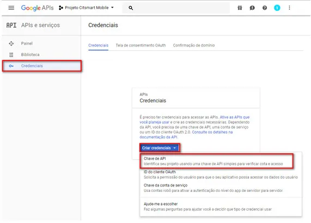
Task: Open the feedback alert icon
Action: (x=252, y=8)
